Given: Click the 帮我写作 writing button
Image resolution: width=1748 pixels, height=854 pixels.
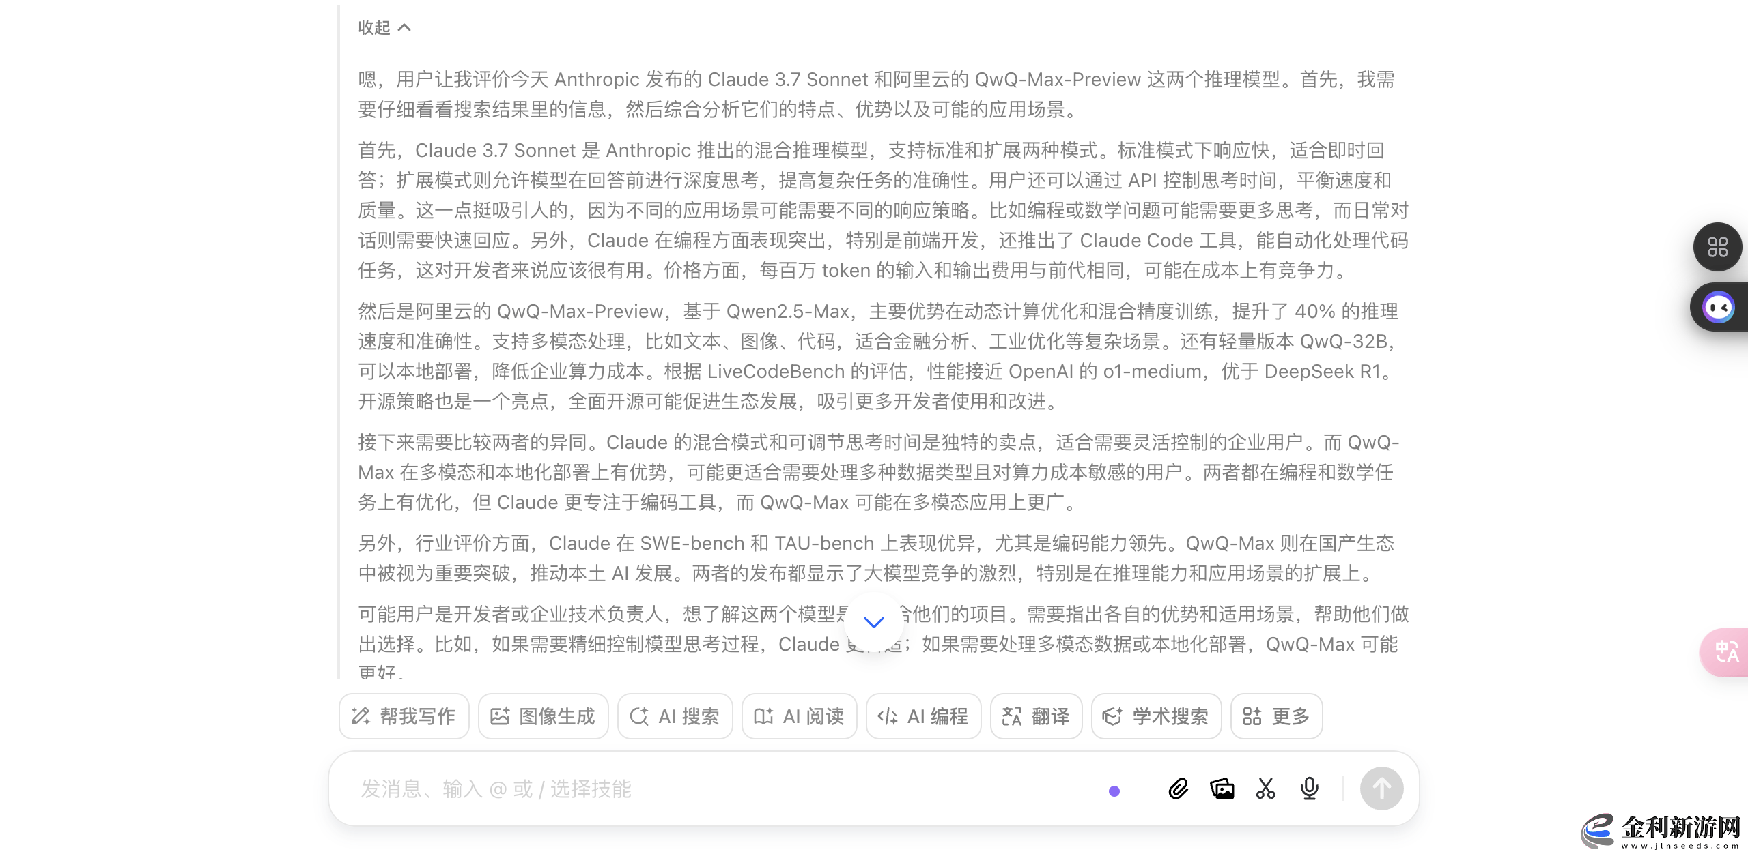Looking at the screenshot, I should (404, 716).
